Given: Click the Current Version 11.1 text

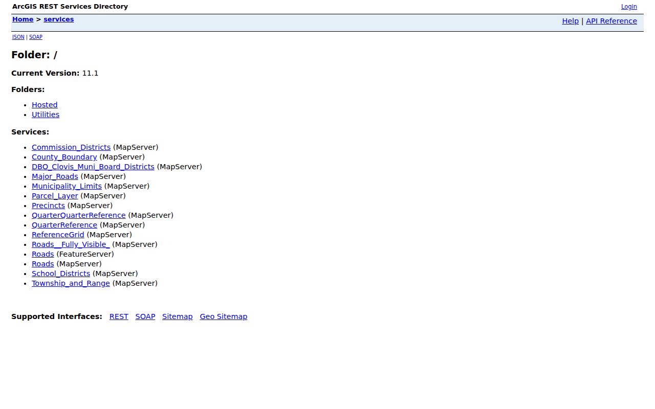Looking at the screenshot, I should 55,73.
